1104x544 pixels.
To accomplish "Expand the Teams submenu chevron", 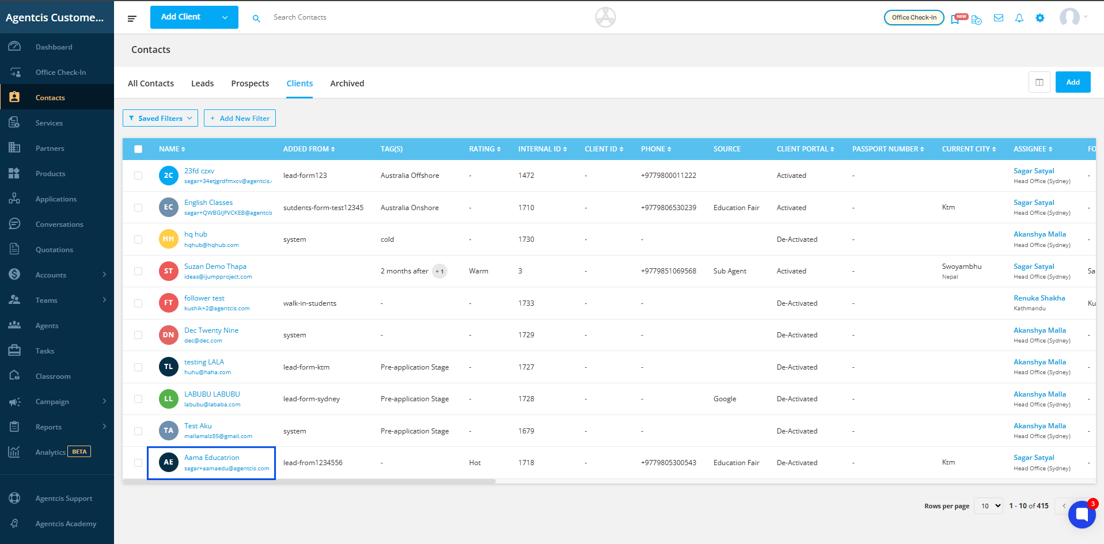I will tap(104, 300).
